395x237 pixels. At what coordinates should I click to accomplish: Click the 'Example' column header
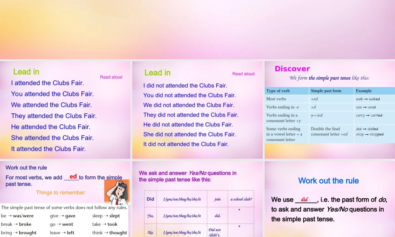point(363,91)
